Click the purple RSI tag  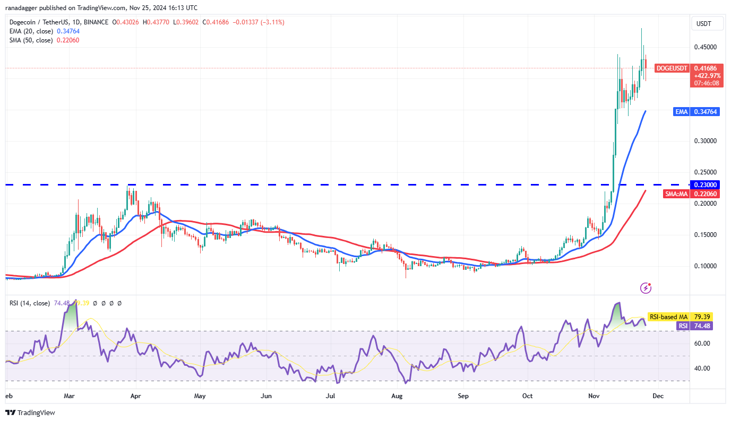click(x=683, y=326)
